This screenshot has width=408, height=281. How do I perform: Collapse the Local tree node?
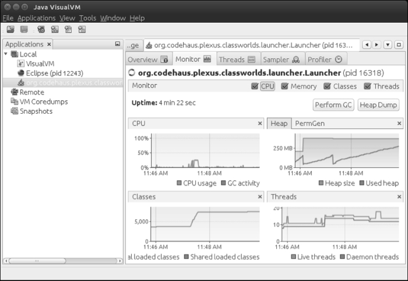click(x=6, y=54)
